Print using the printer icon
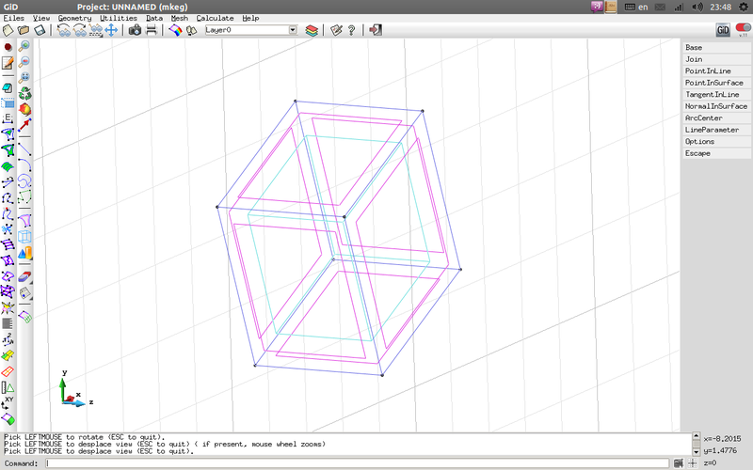This screenshot has height=470, width=753. tap(152, 30)
